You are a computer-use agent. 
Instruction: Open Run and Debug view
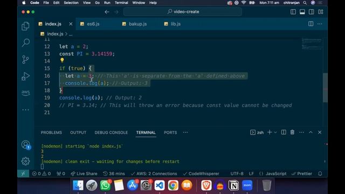[25, 76]
